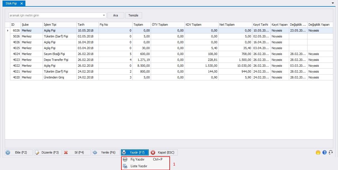The width and height of the screenshot is (338, 170).
Task: Click the Sayım Eksiği Fişi cell
Action: tap(60, 54)
